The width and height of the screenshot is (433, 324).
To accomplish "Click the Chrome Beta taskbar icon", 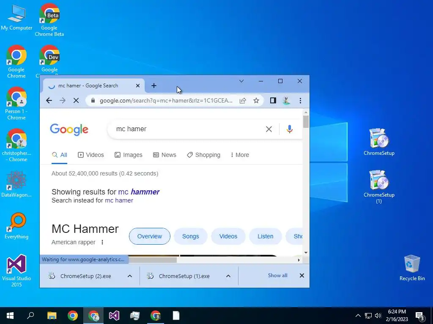I will pos(156,316).
